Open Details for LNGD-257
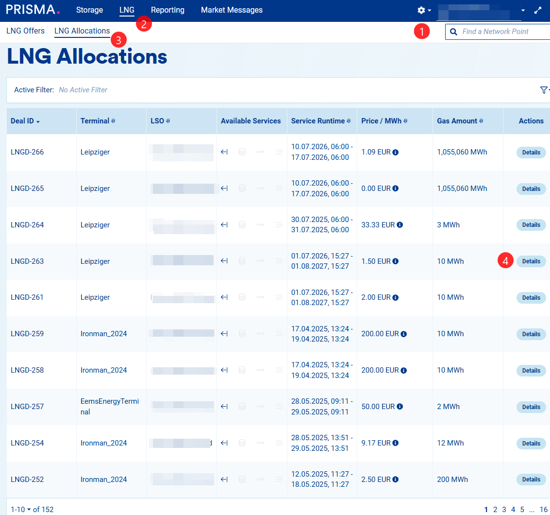Screen dimensions: 550x515 click(531, 407)
